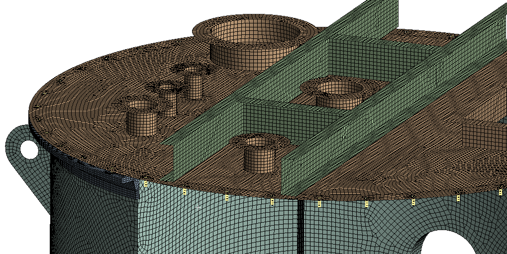Select the rightmost yellow connector marker
507x254 pixels.
(501, 192)
